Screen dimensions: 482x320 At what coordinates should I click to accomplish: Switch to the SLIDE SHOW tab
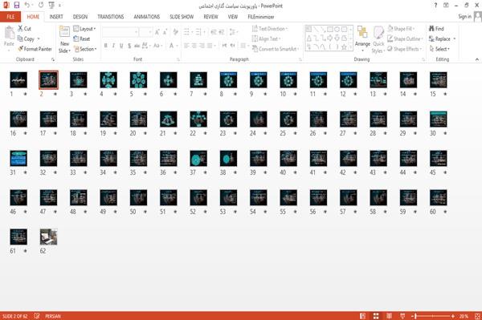[x=182, y=17]
